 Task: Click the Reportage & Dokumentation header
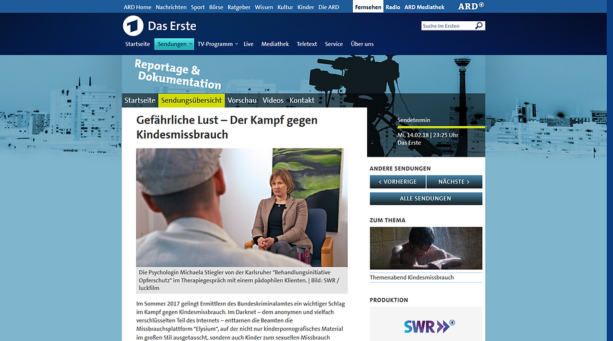point(178,74)
